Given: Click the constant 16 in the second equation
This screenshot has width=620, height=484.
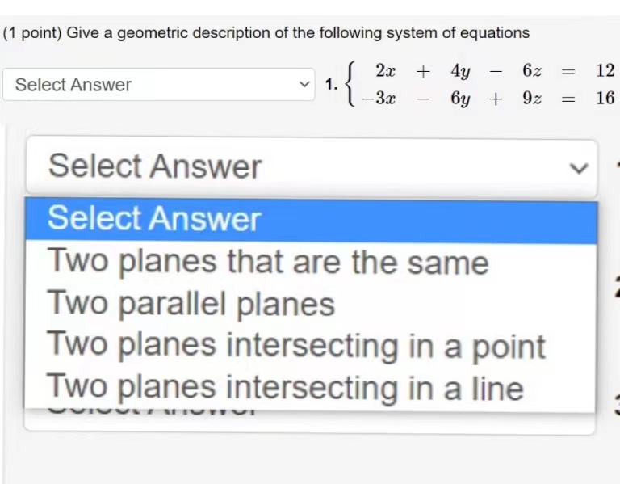Looking at the screenshot, I should click(x=605, y=98).
